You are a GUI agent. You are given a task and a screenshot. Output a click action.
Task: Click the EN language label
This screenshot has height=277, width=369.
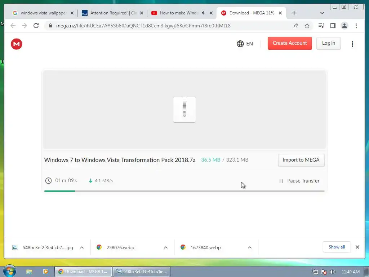(x=249, y=44)
